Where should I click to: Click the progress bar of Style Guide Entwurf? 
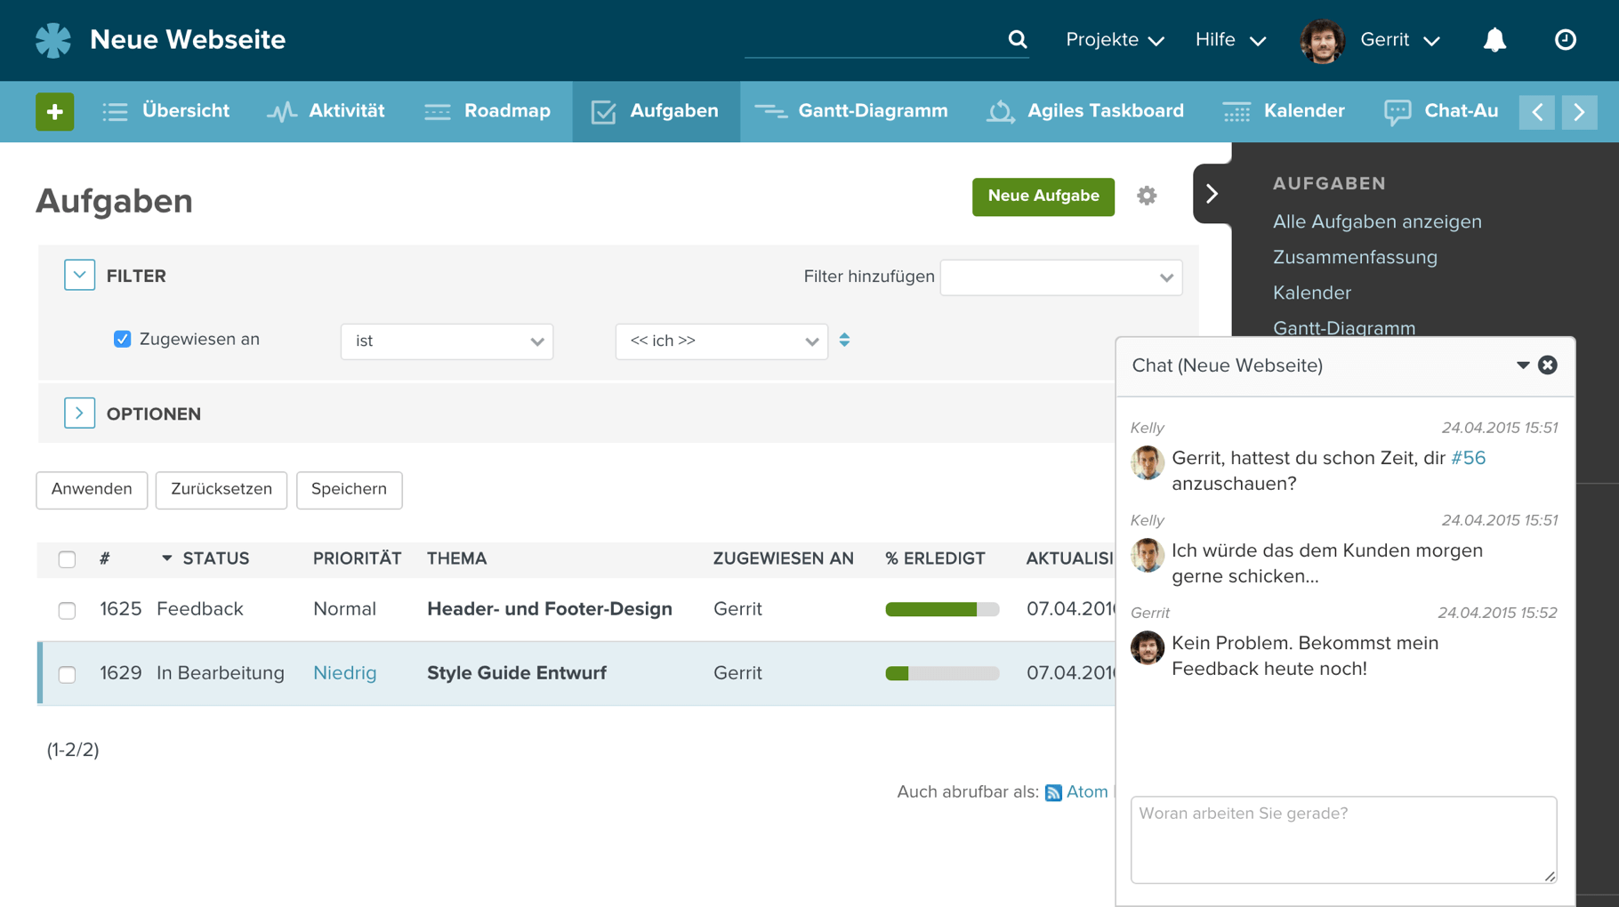click(x=941, y=673)
